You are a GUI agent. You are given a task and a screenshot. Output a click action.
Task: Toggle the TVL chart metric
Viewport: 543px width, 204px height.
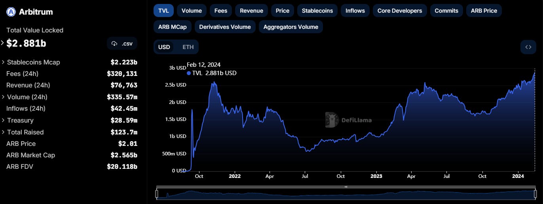[163, 11]
